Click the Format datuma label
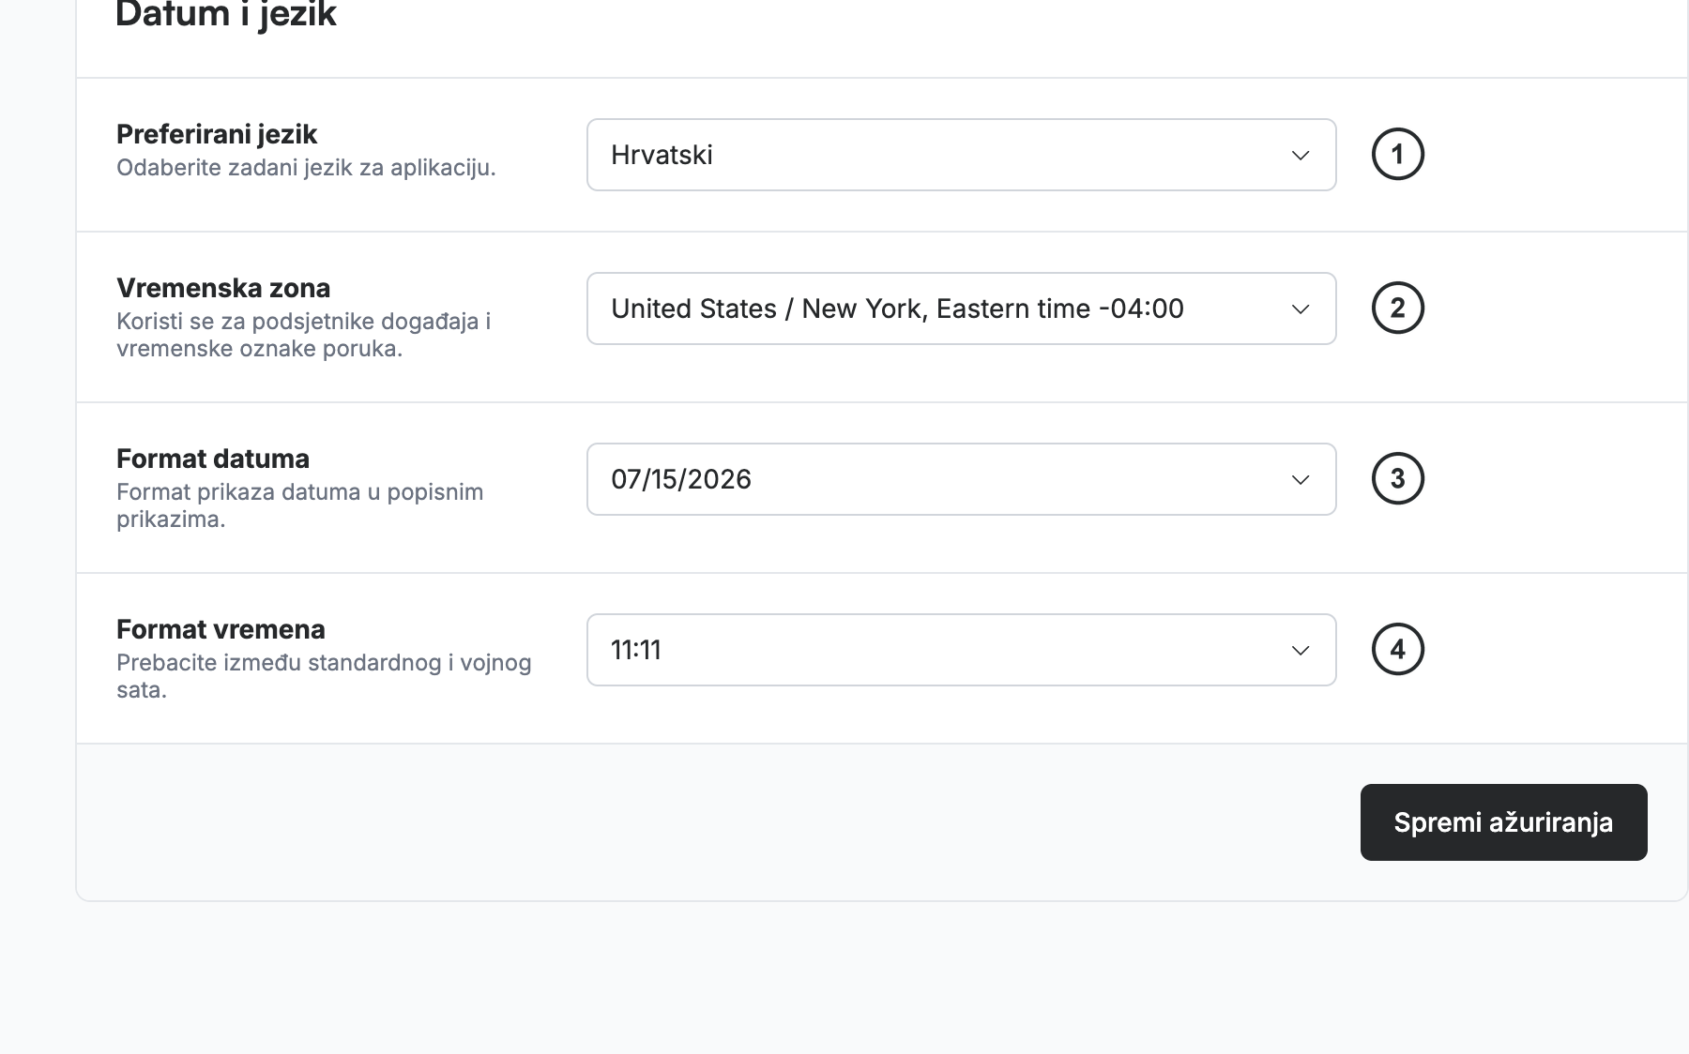 pyautogui.click(x=213, y=459)
